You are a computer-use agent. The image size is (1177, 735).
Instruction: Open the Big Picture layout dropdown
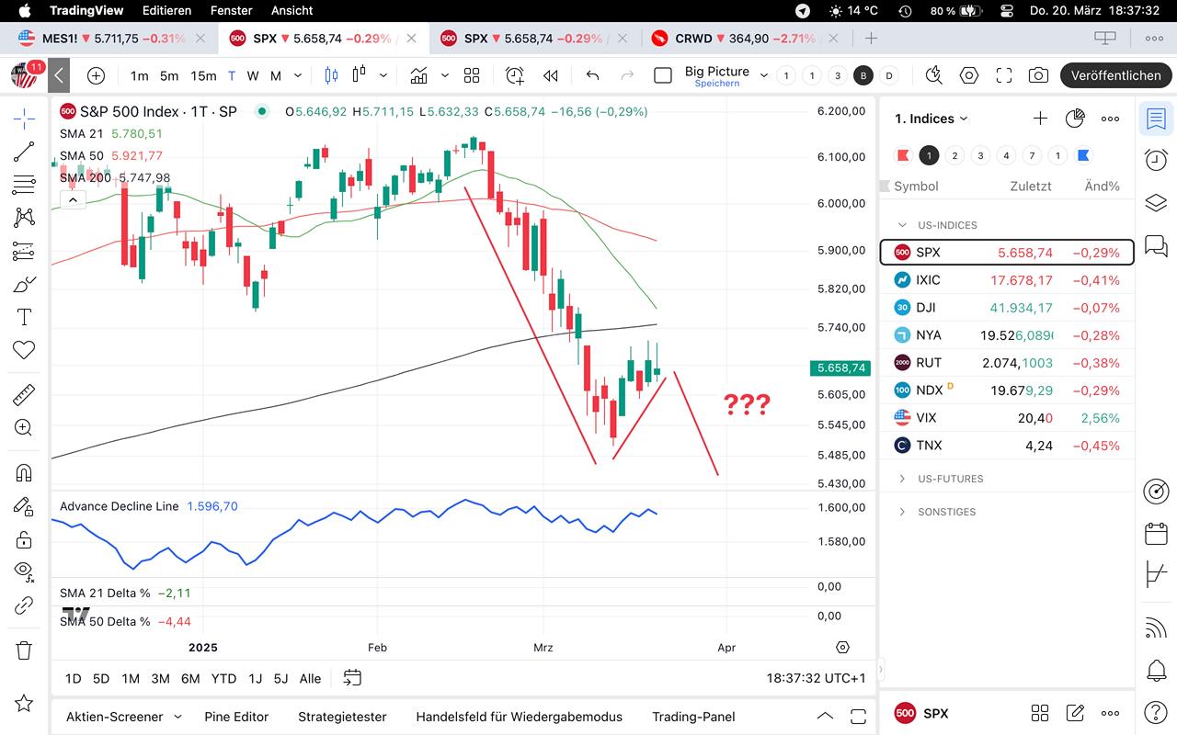[x=763, y=75]
